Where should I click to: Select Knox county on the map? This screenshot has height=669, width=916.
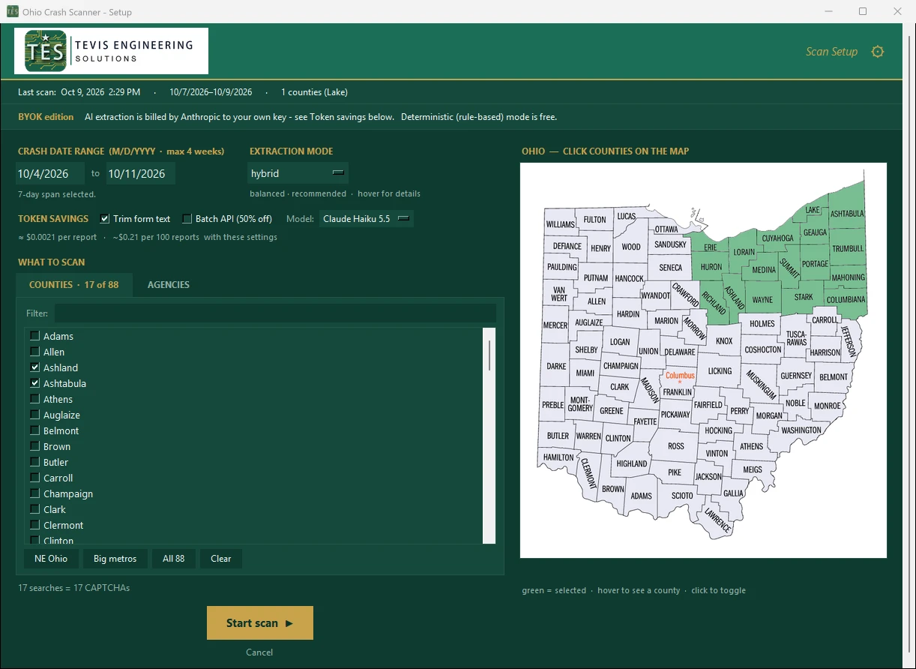point(724,341)
